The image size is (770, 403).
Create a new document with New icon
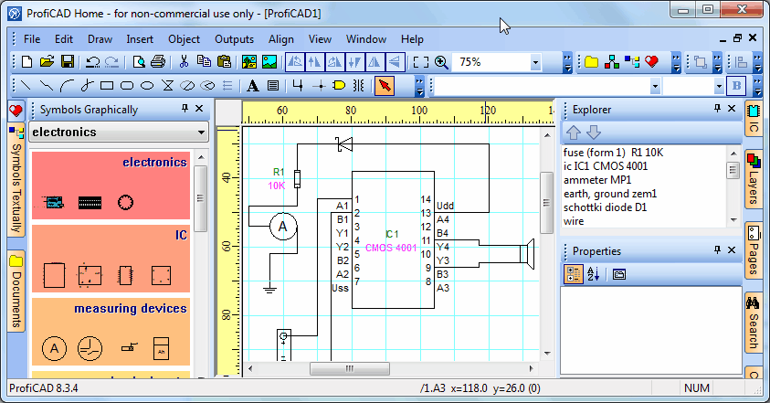tap(27, 62)
